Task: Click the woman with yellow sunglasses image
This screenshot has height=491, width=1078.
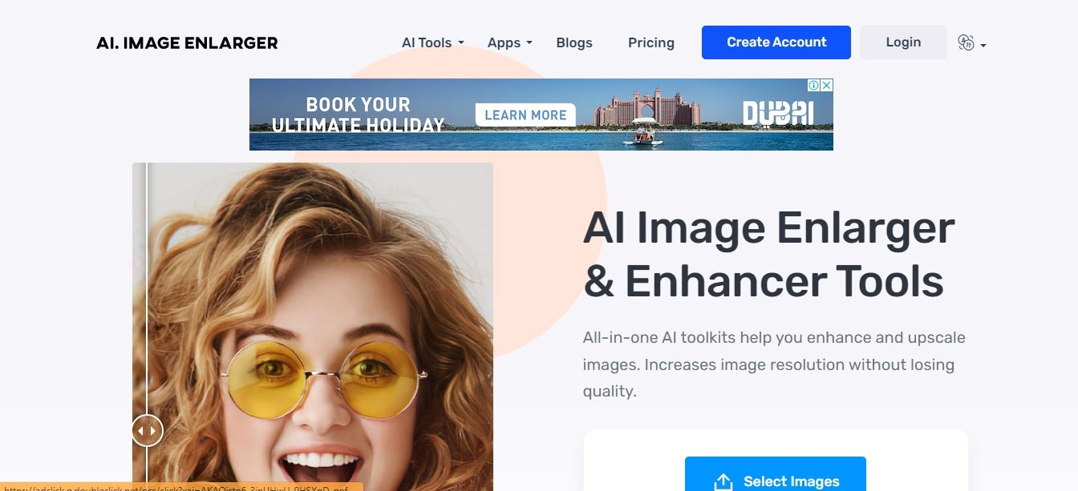Action: (313, 327)
